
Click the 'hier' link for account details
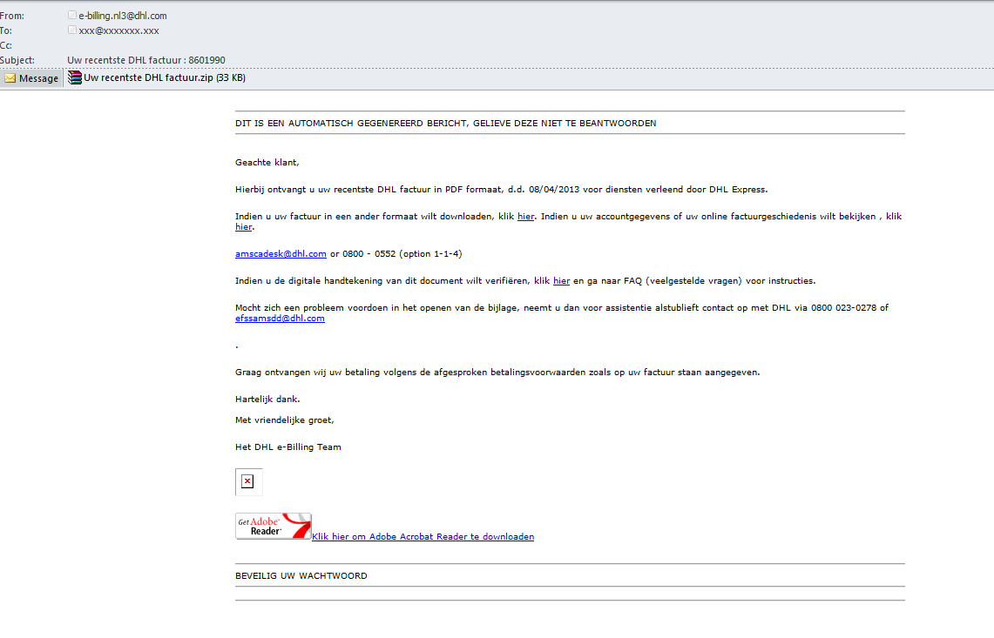coord(243,227)
